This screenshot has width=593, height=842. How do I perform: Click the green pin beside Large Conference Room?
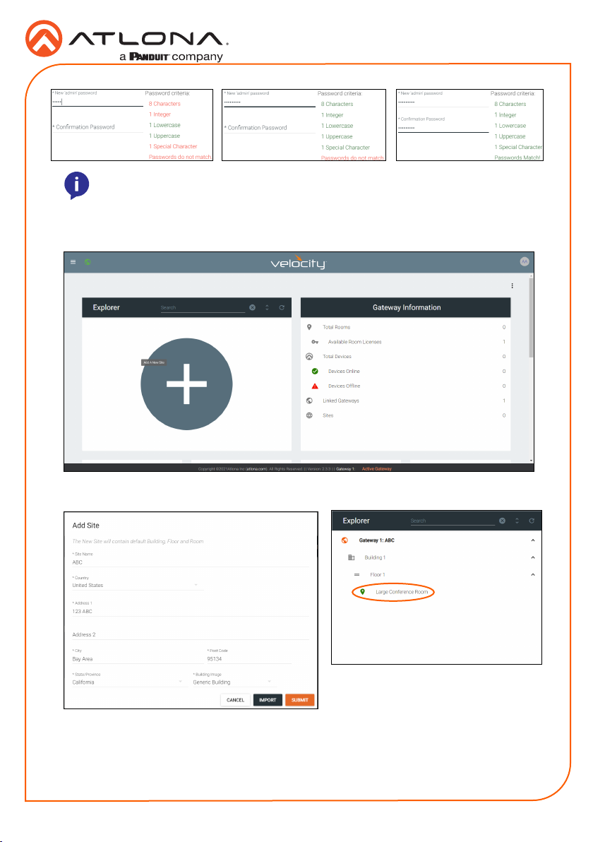(x=362, y=592)
